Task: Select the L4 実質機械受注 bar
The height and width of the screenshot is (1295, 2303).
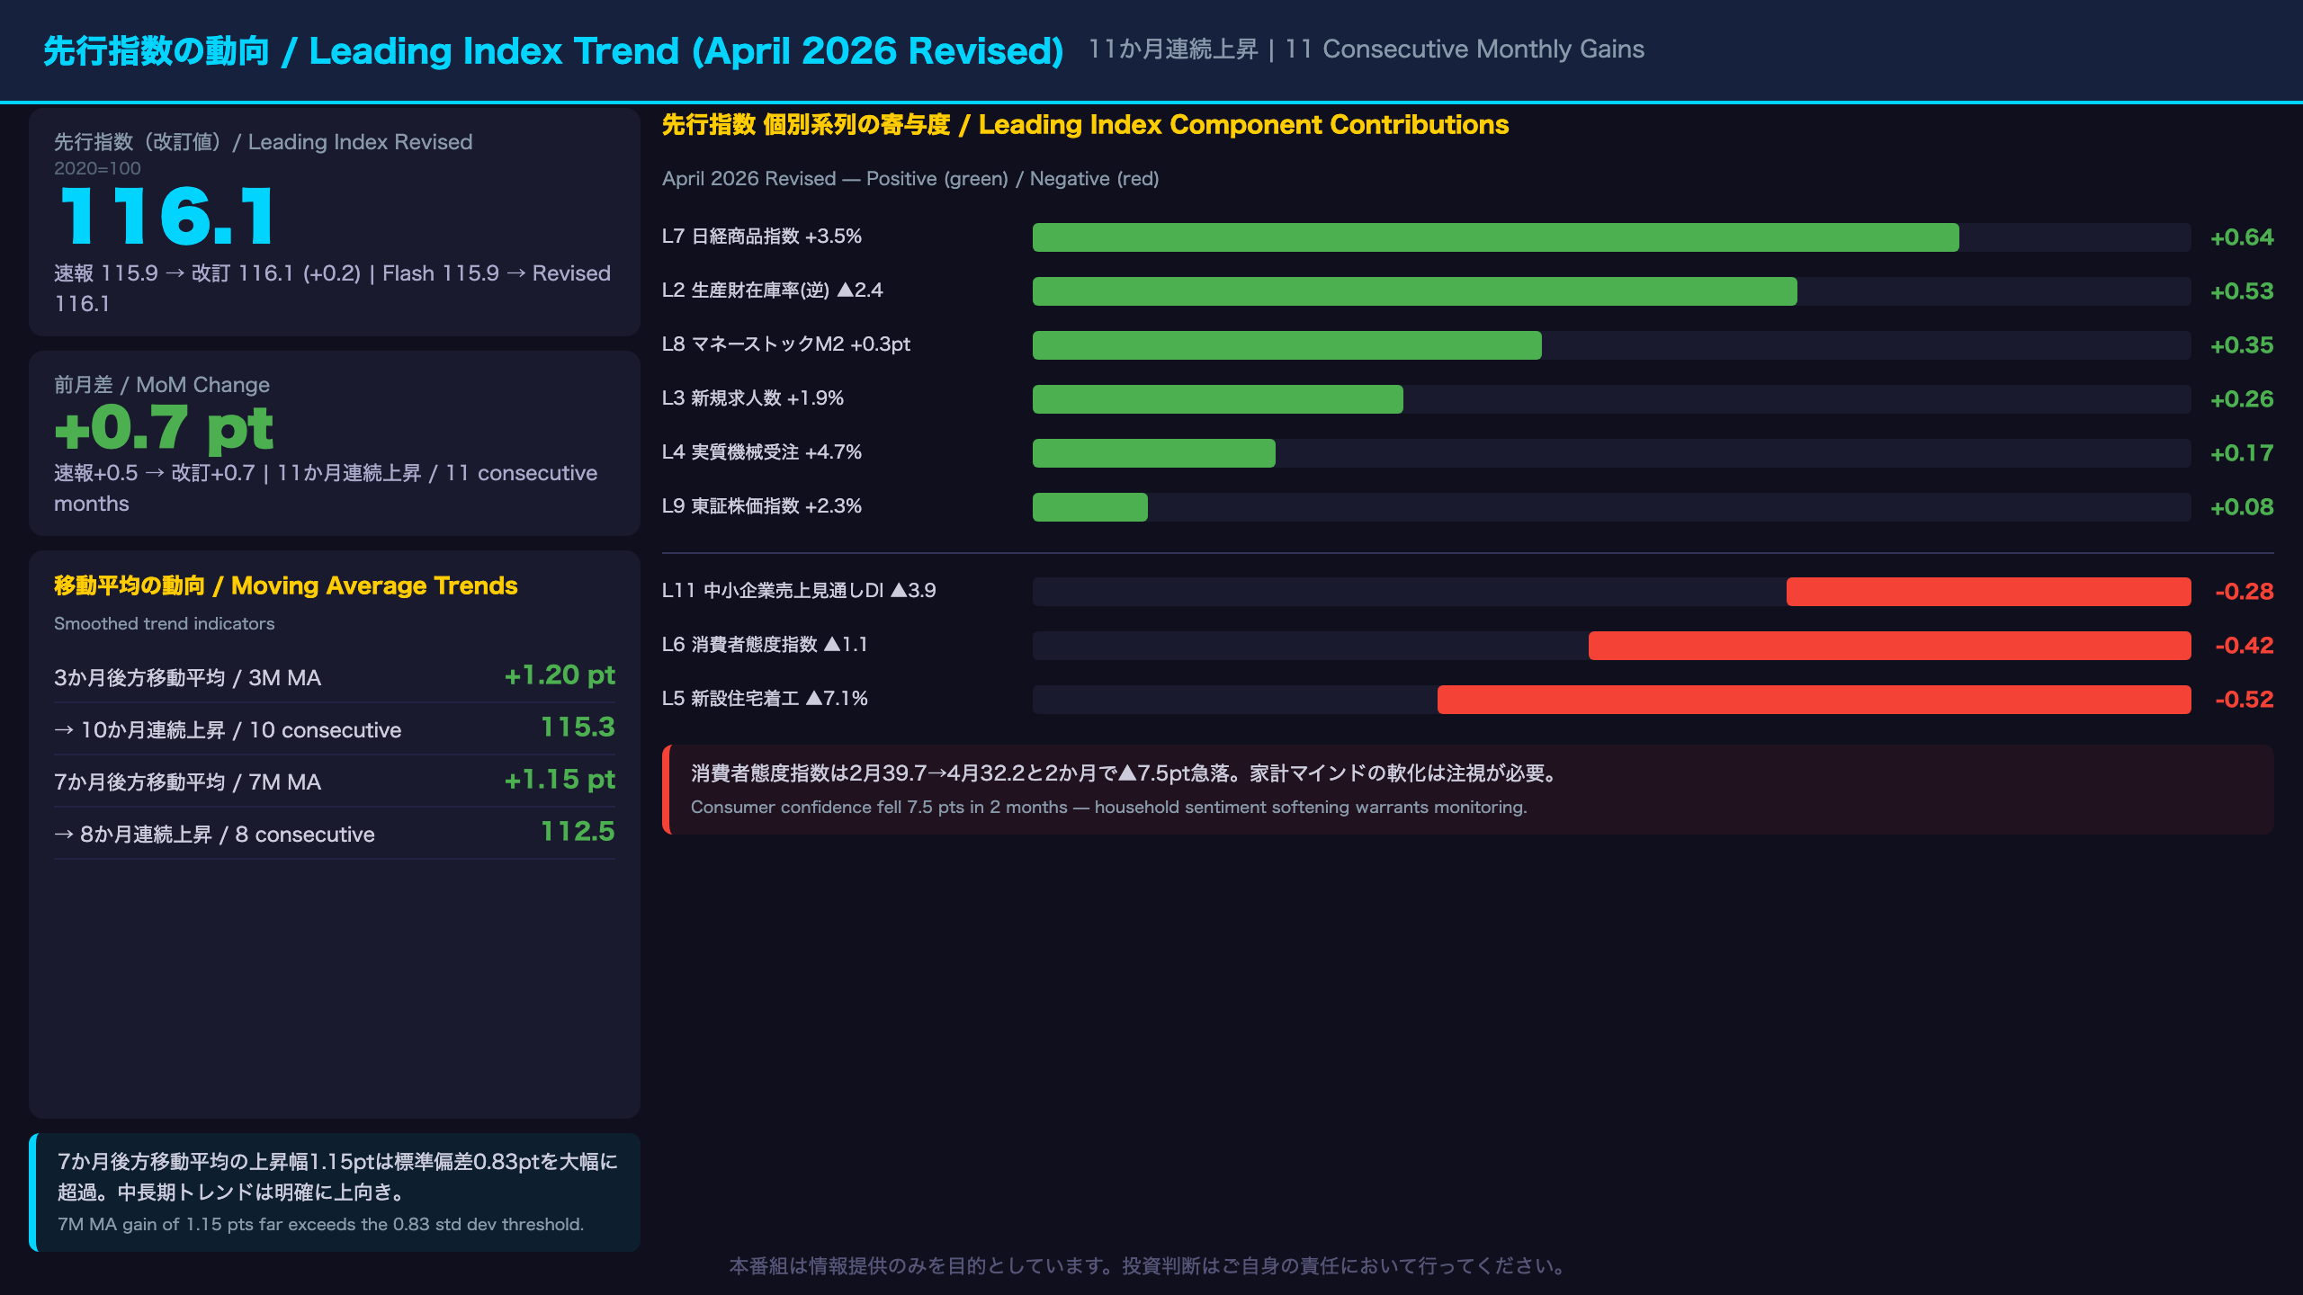Action: [x=1153, y=453]
